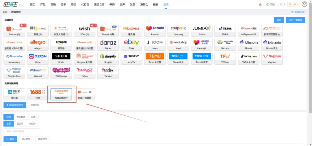Select the Joom platform card

tap(155, 45)
